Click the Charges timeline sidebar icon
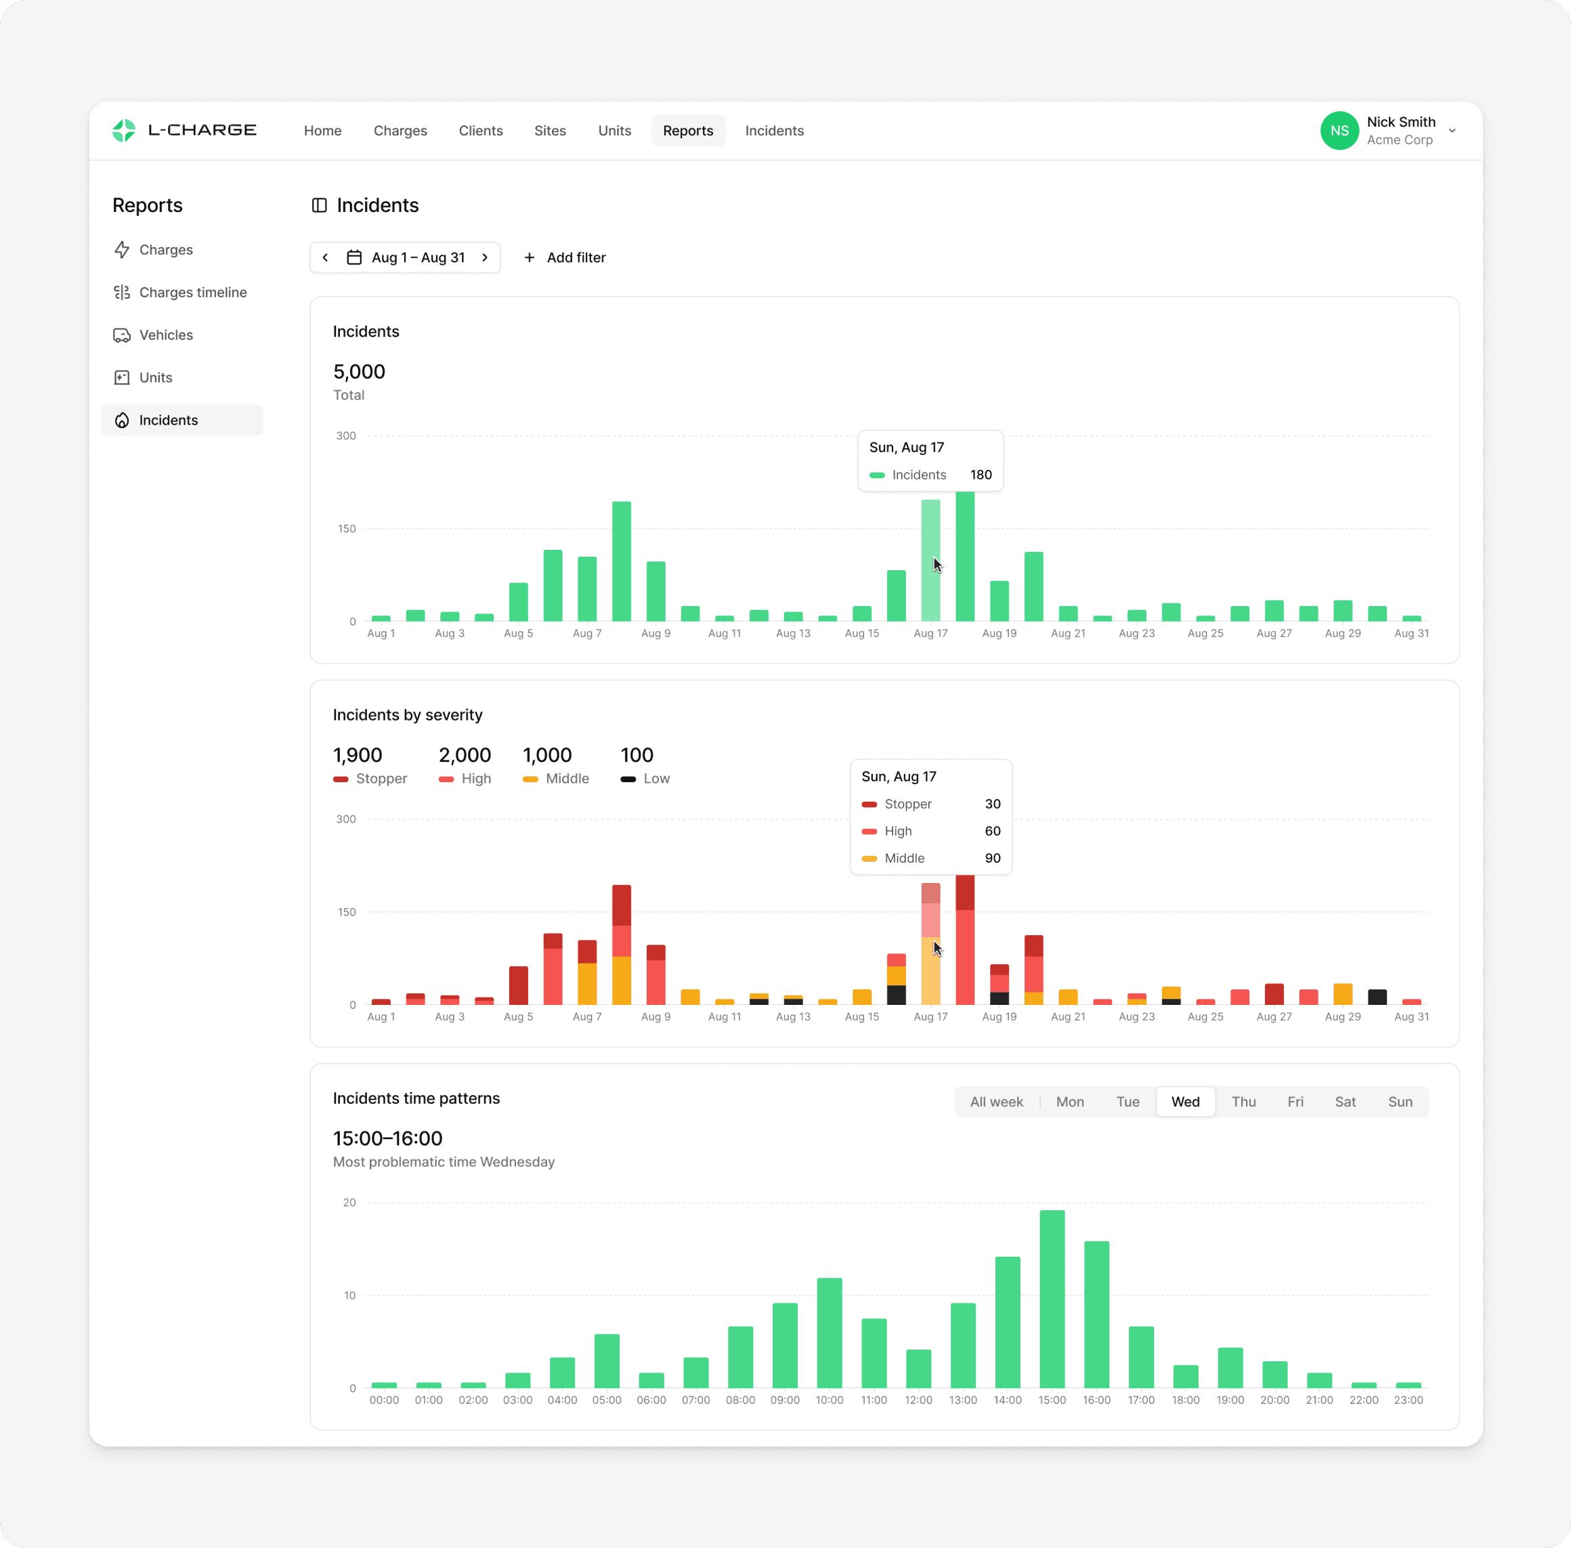This screenshot has width=1571, height=1548. click(x=122, y=293)
